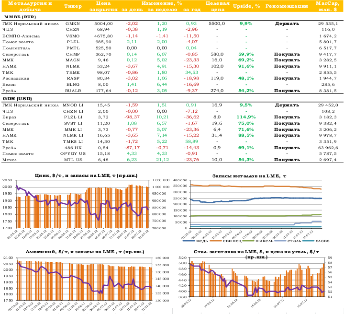Click the TRMK ticker cell
This screenshot has height=315, width=344.
[x=73, y=72]
